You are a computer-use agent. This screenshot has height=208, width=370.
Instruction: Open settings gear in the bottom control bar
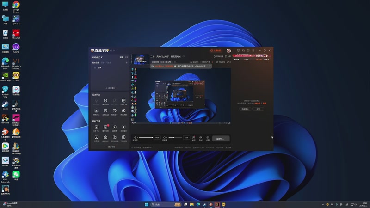(x=208, y=138)
